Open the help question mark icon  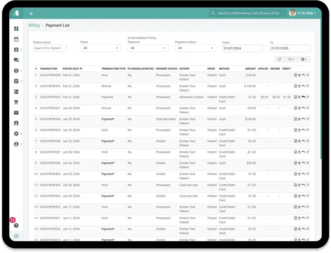(x=16, y=225)
